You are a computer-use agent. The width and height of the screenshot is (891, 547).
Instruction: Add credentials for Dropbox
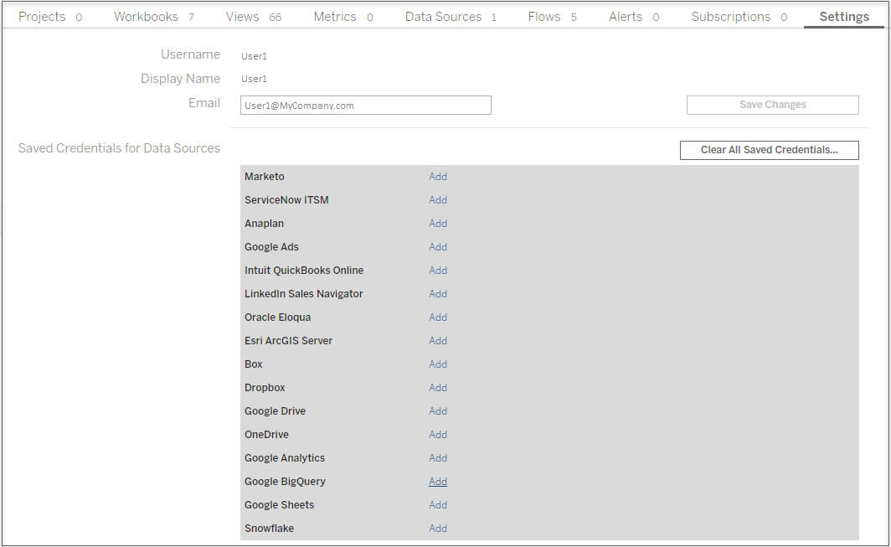437,388
